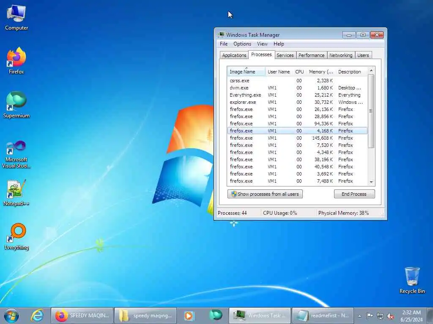Select the Firefox desktop shortcut
Image resolution: width=433 pixels, height=324 pixels.
tap(16, 61)
